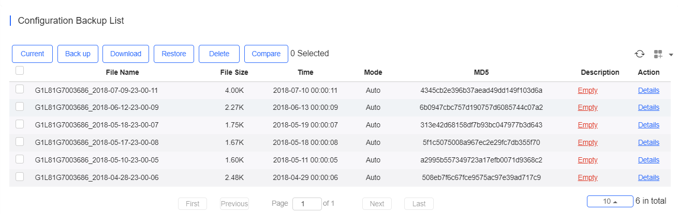Open the column display grid icon
678x214 pixels.
tap(658, 54)
